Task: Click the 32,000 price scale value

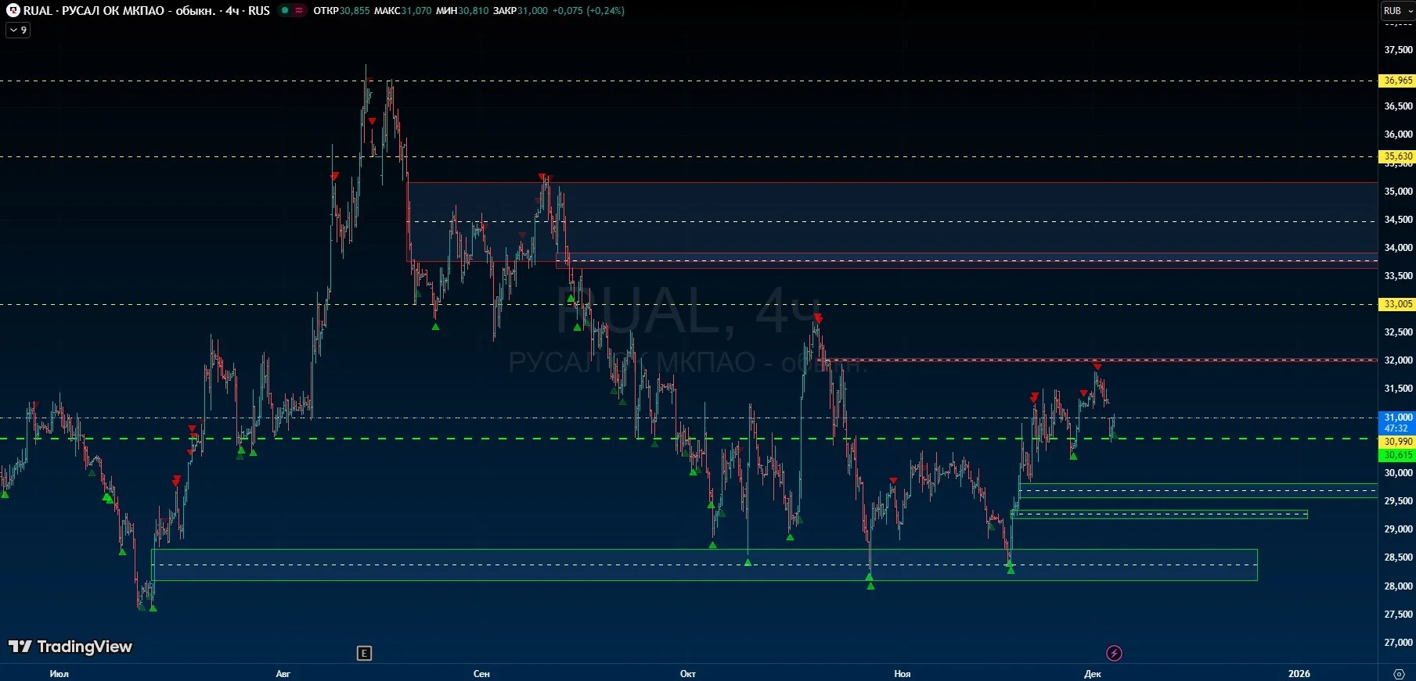Action: click(x=1399, y=360)
